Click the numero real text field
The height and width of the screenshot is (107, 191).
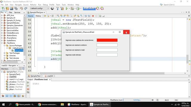[x=107, y=50]
